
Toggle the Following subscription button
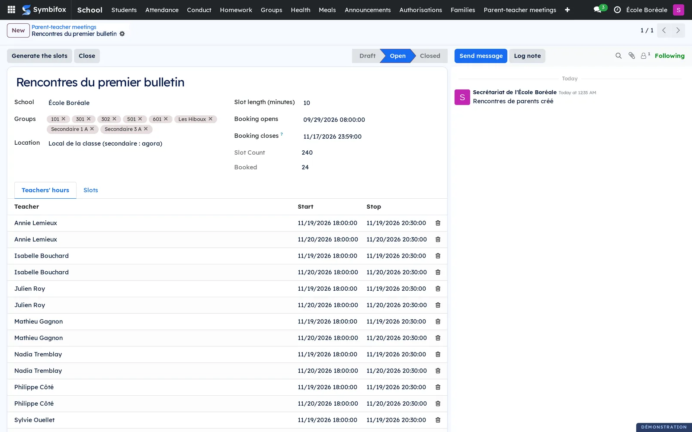[670, 56]
